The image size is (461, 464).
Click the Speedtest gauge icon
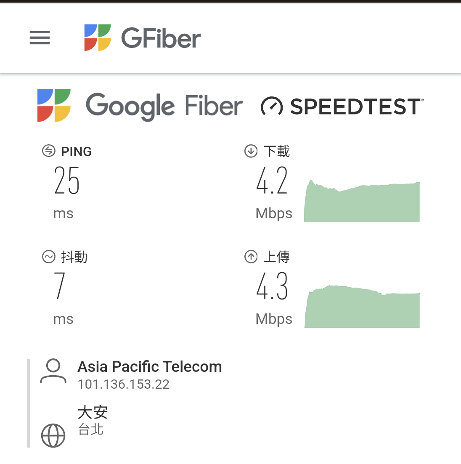tap(271, 106)
